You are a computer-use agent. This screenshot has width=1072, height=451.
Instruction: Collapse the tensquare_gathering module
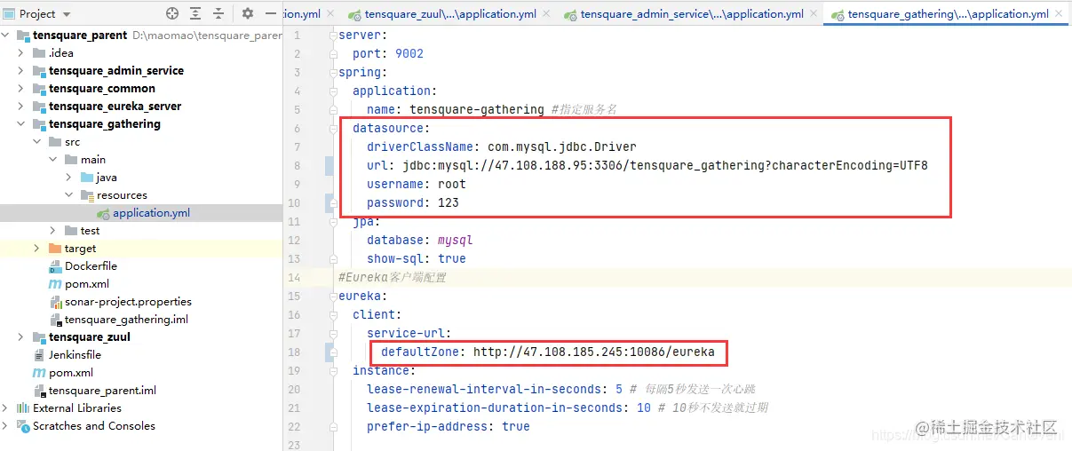20,124
